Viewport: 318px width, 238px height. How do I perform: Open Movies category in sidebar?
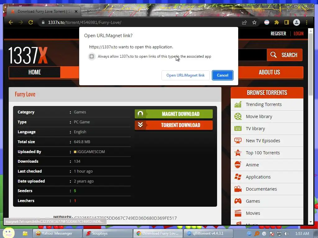253,213
